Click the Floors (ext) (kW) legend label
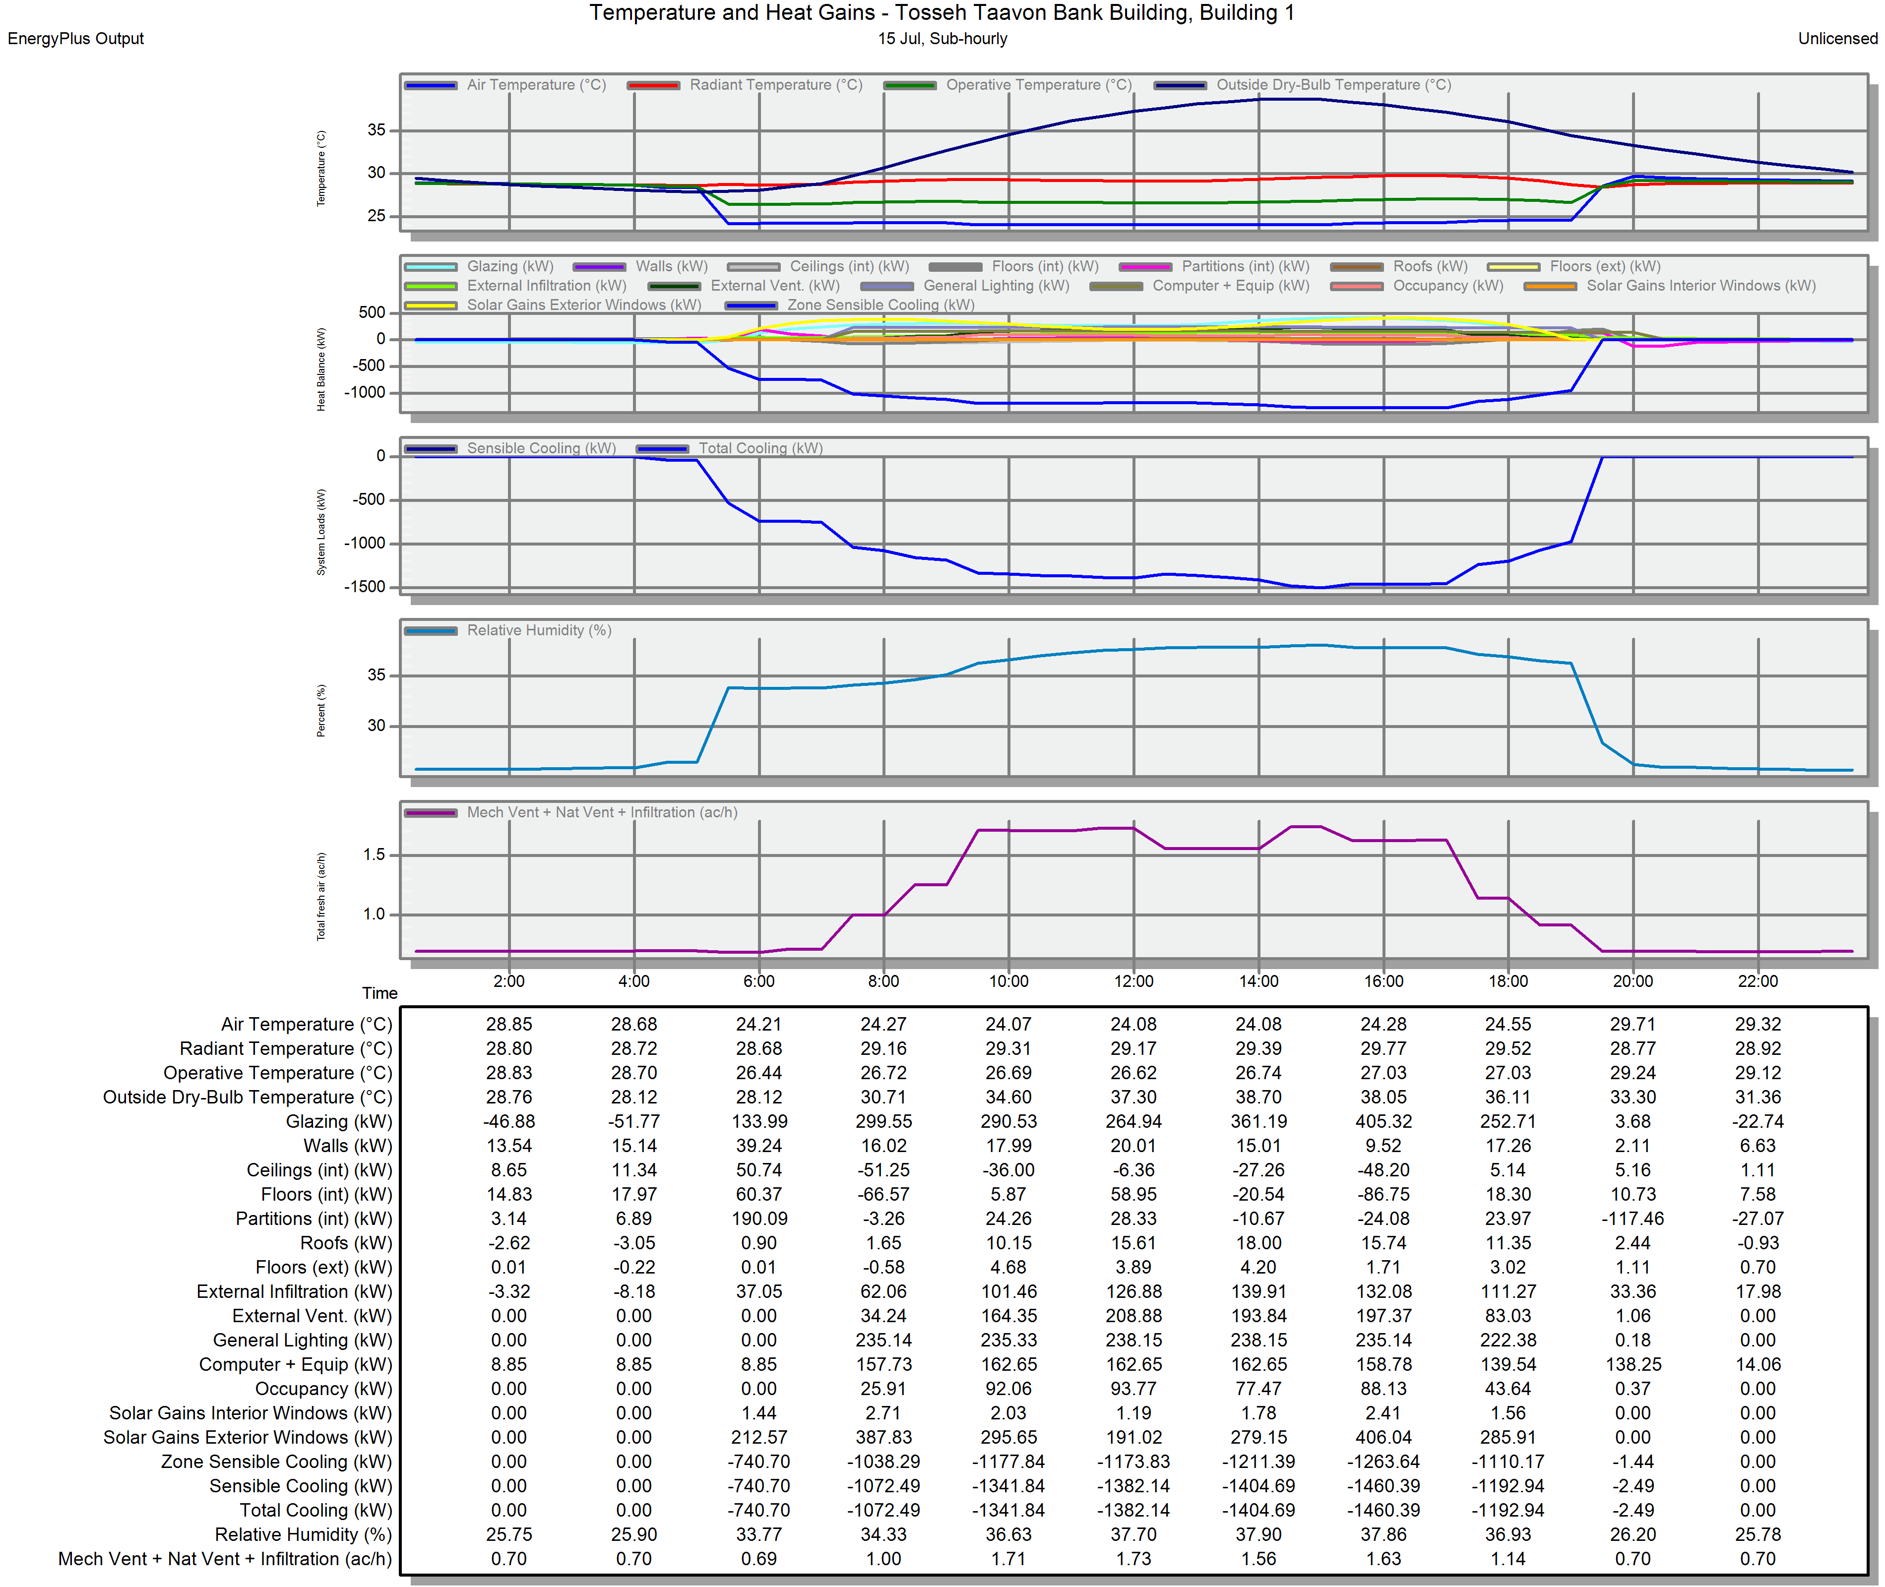This screenshot has height=1587, width=1885. tap(1605, 266)
